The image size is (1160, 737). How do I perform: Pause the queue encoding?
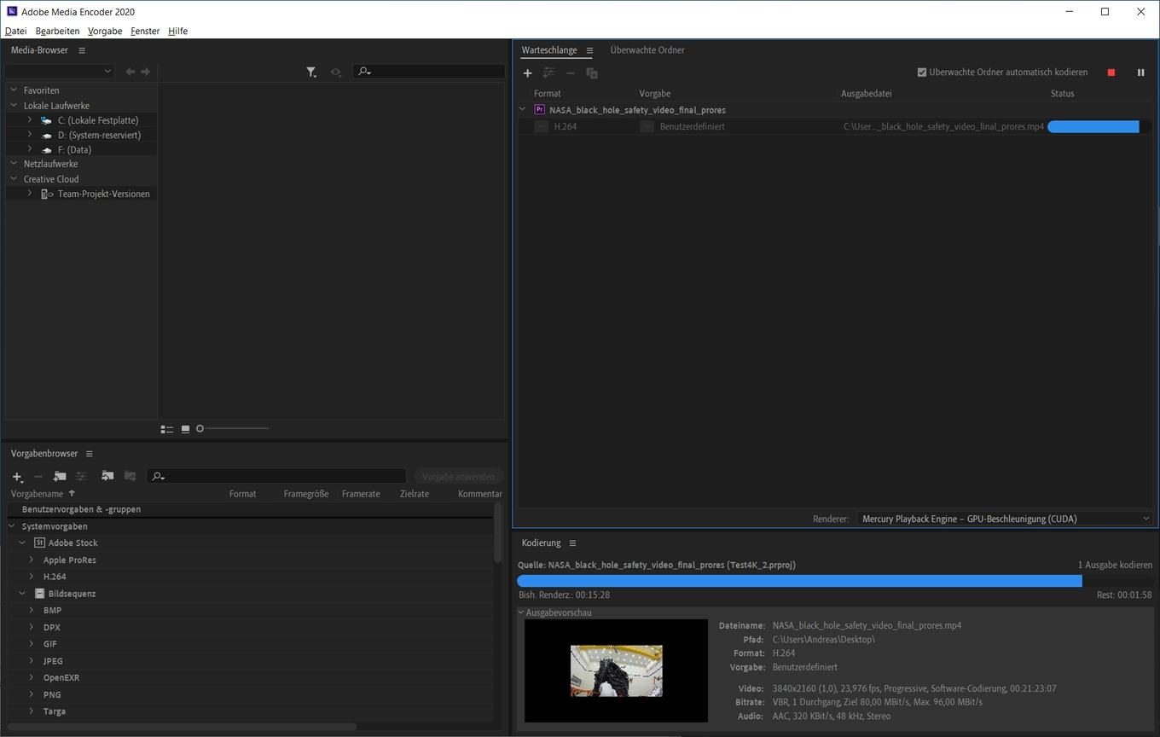pyautogui.click(x=1140, y=73)
